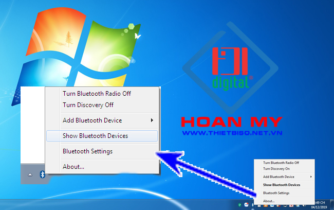This screenshot has width=334, height=210.
Task: Select Turn Discovery On in the small menu
Action: 277,168
